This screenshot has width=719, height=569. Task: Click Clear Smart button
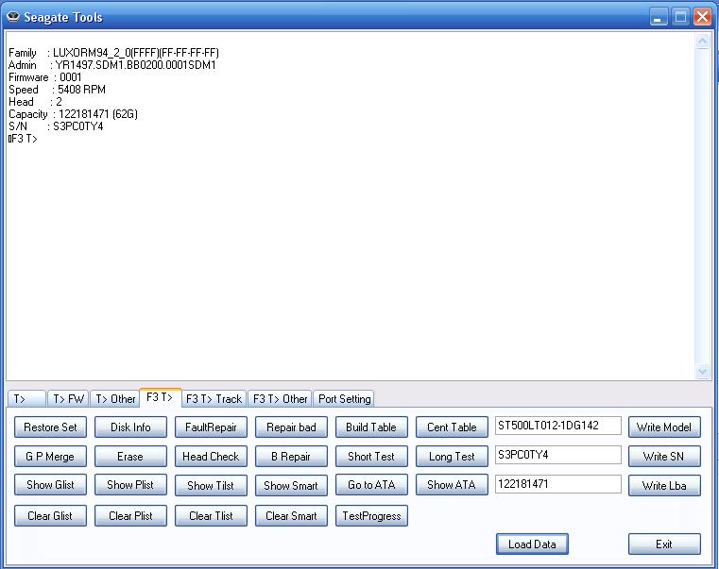291,516
